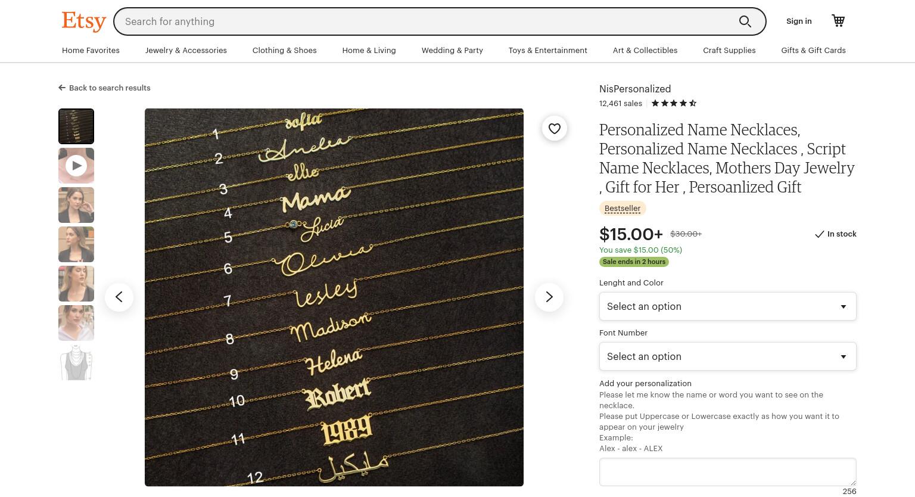Focus the personalization text box
Image resolution: width=915 pixels, height=497 pixels.
[727, 472]
